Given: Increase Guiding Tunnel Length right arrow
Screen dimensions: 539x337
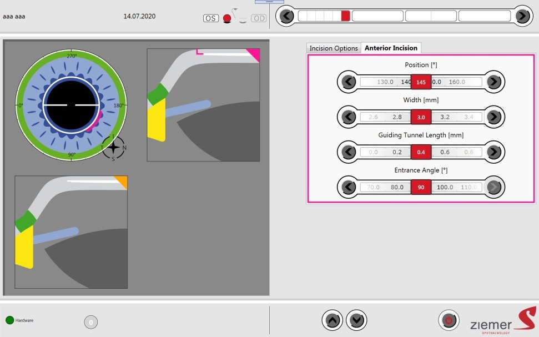Looking at the screenshot, I should point(494,152).
